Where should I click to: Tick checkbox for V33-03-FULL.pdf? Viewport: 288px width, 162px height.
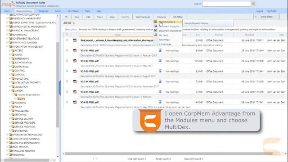[67, 71]
